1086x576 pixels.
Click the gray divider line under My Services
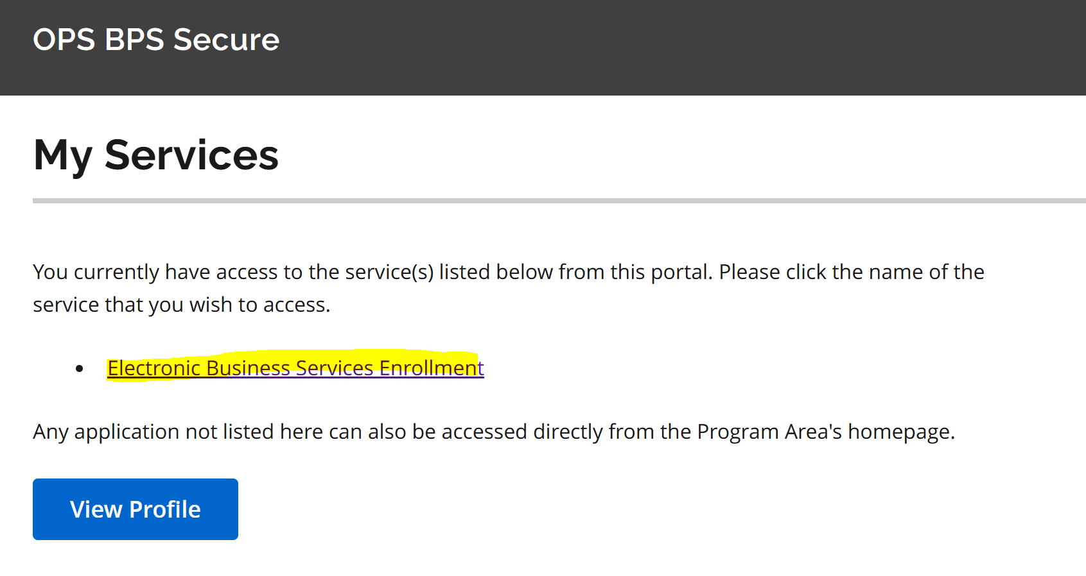point(559,201)
